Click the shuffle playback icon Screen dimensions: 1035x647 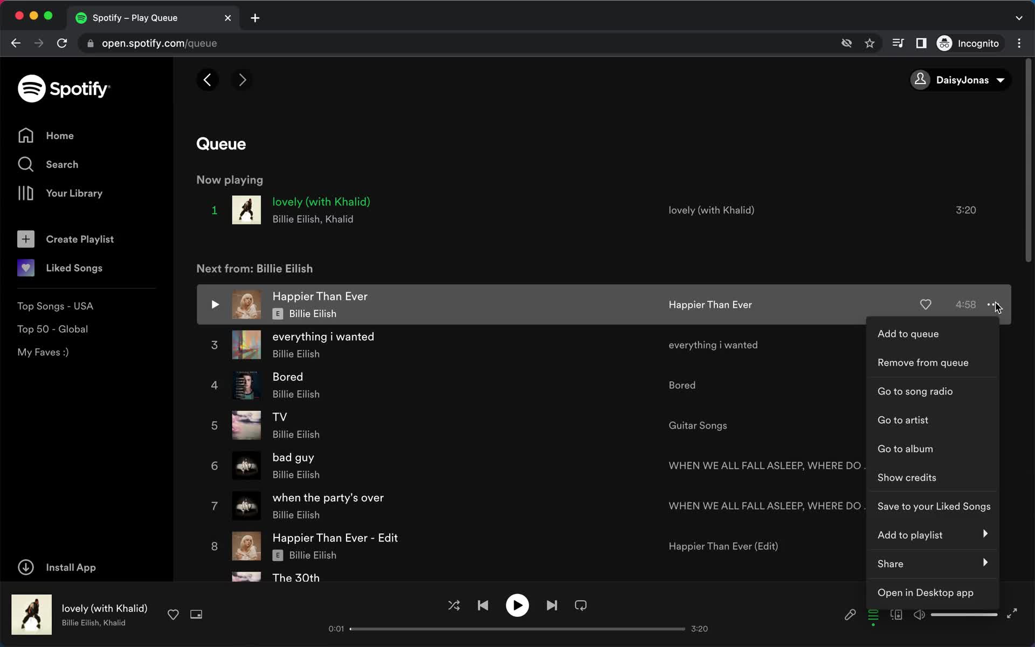coord(454,605)
